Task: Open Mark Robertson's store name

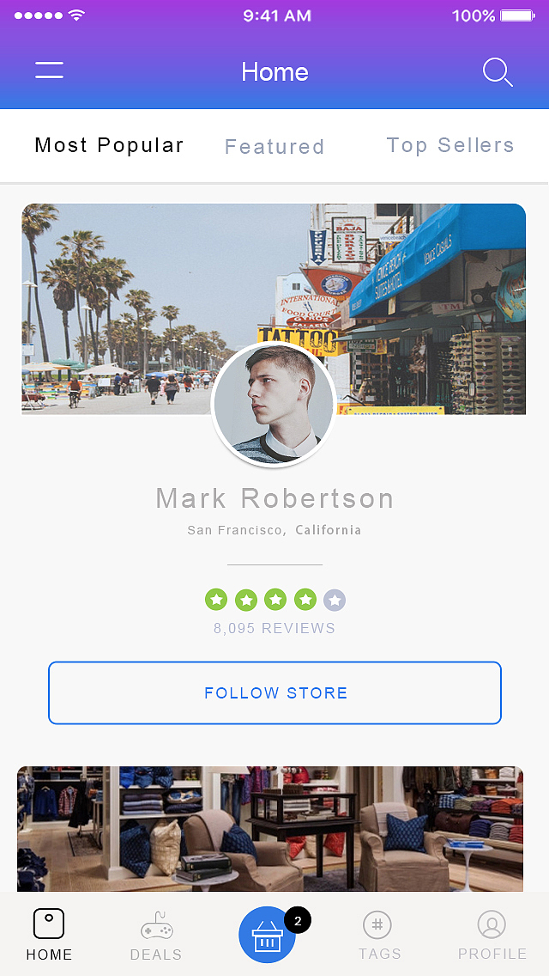Action: pos(274,498)
